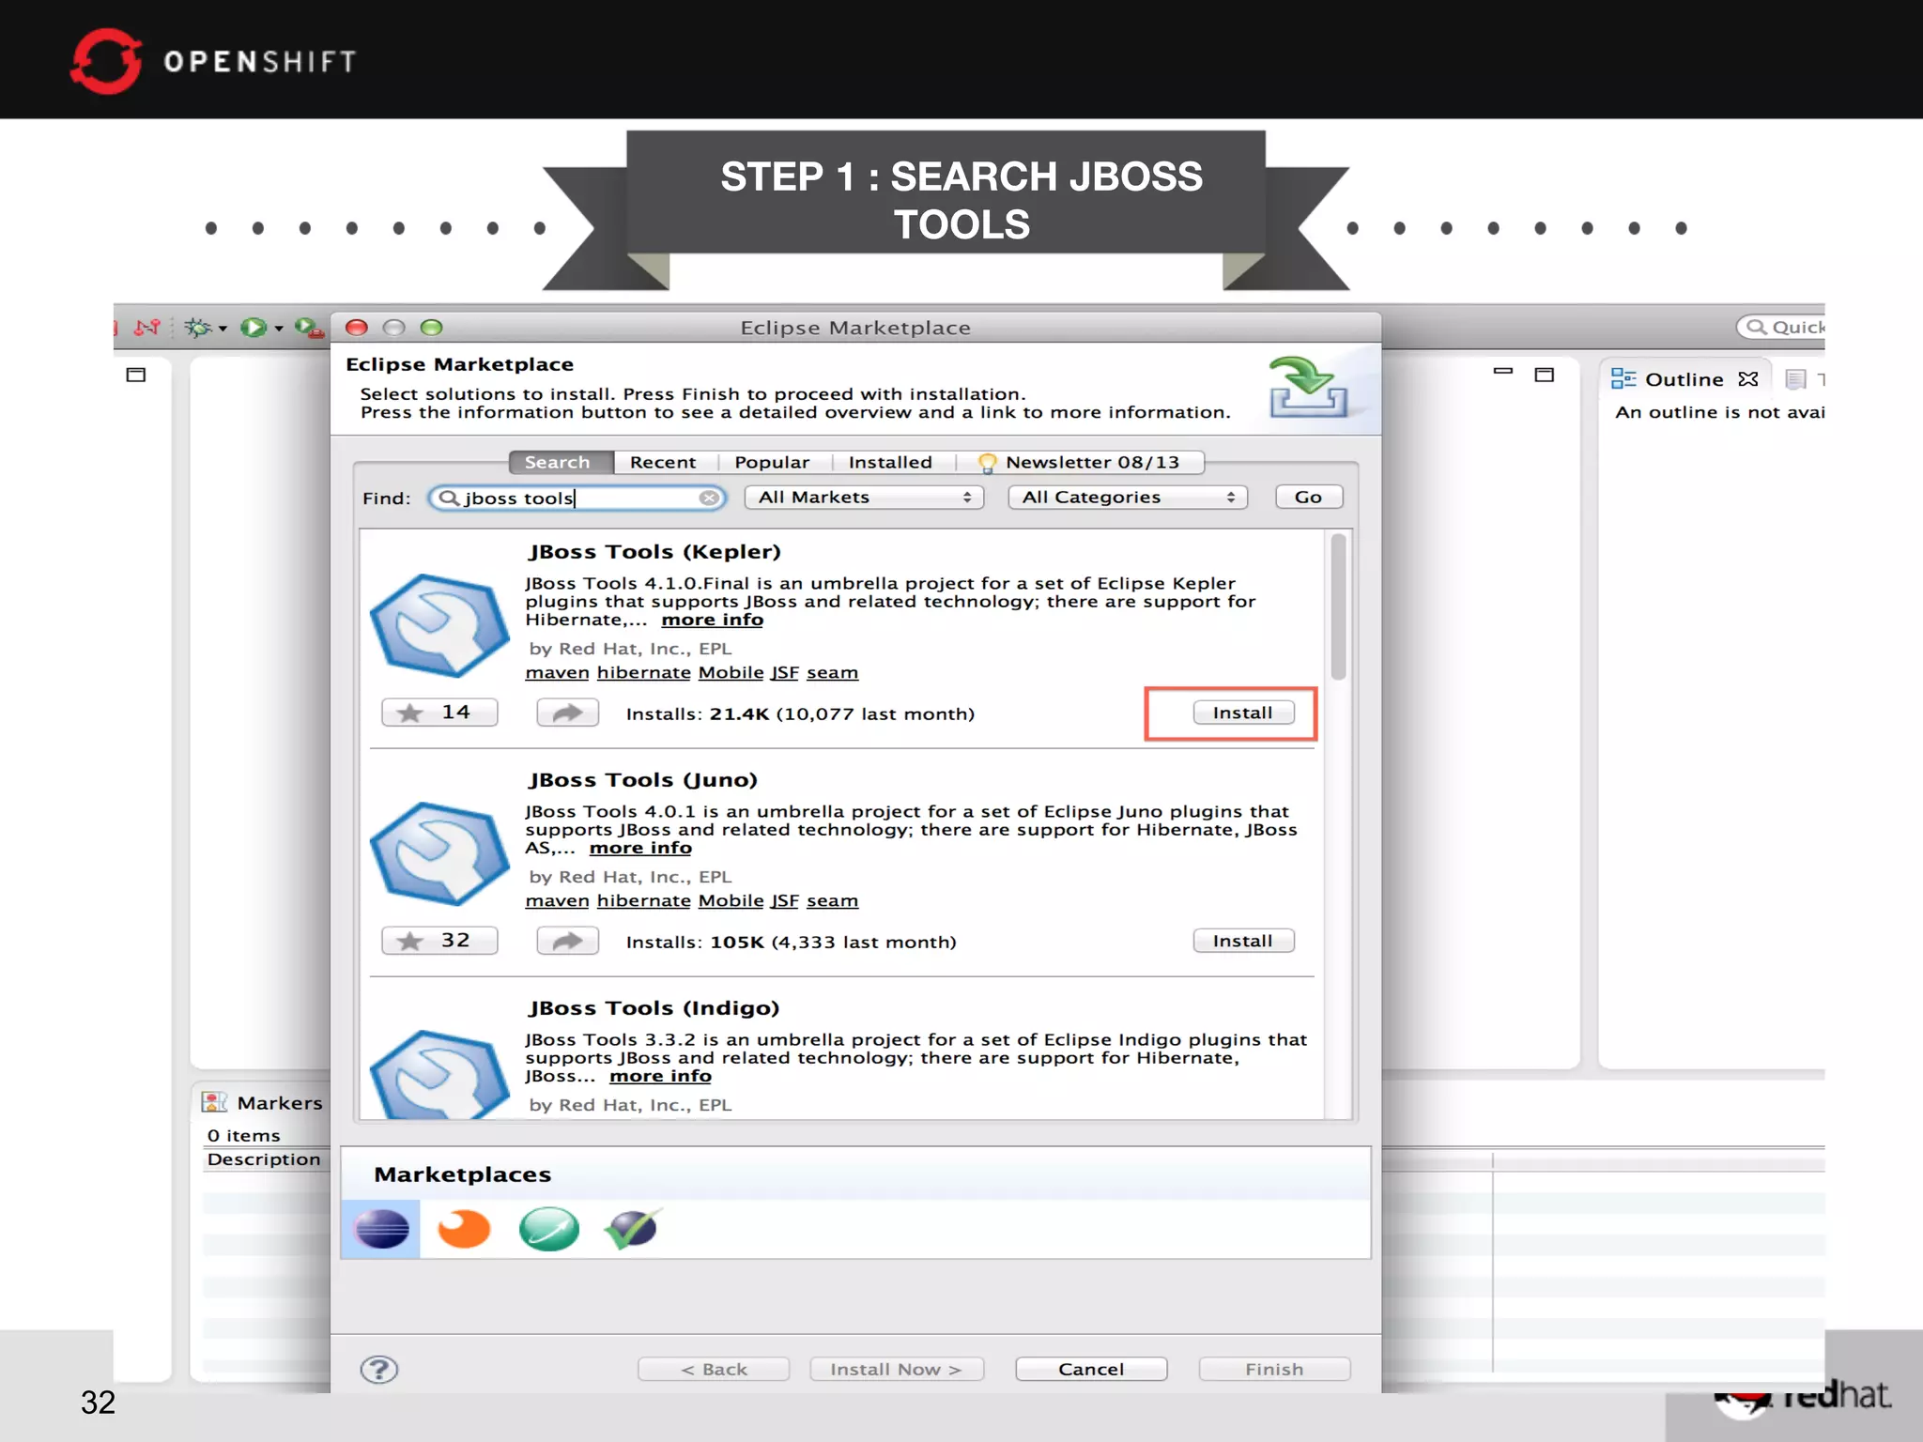Viewport: 1923px width, 1442px height.
Task: Clear the jboss tools search text
Action: (710, 498)
